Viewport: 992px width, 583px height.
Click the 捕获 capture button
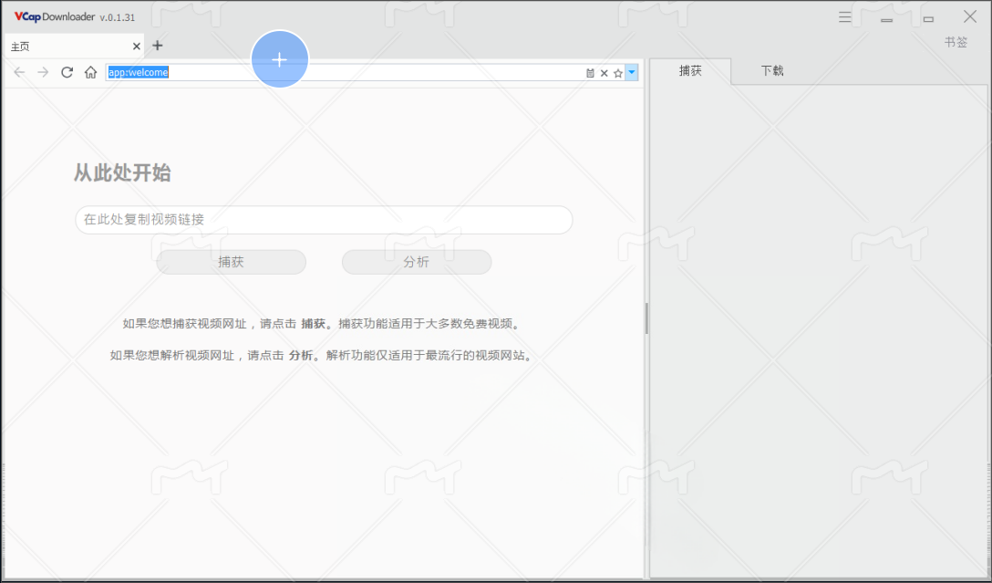click(231, 262)
